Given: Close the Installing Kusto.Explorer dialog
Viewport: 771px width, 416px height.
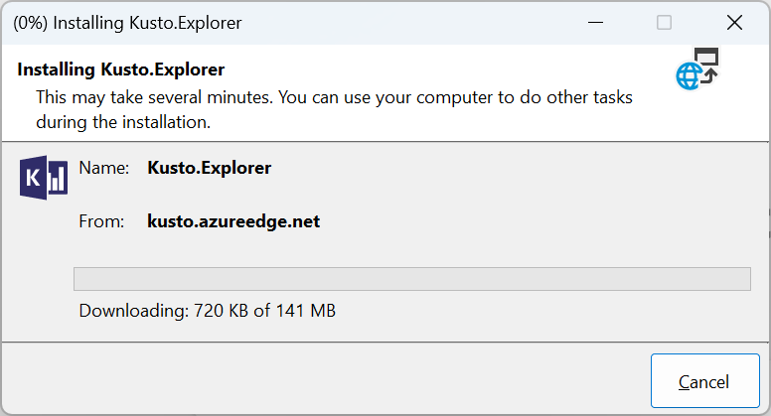Looking at the screenshot, I should tap(734, 22).
